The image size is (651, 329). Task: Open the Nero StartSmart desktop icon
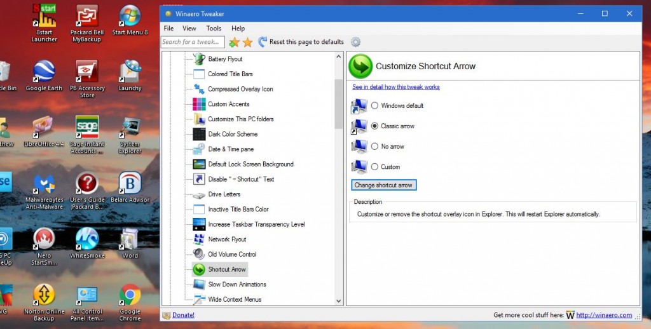click(44, 246)
